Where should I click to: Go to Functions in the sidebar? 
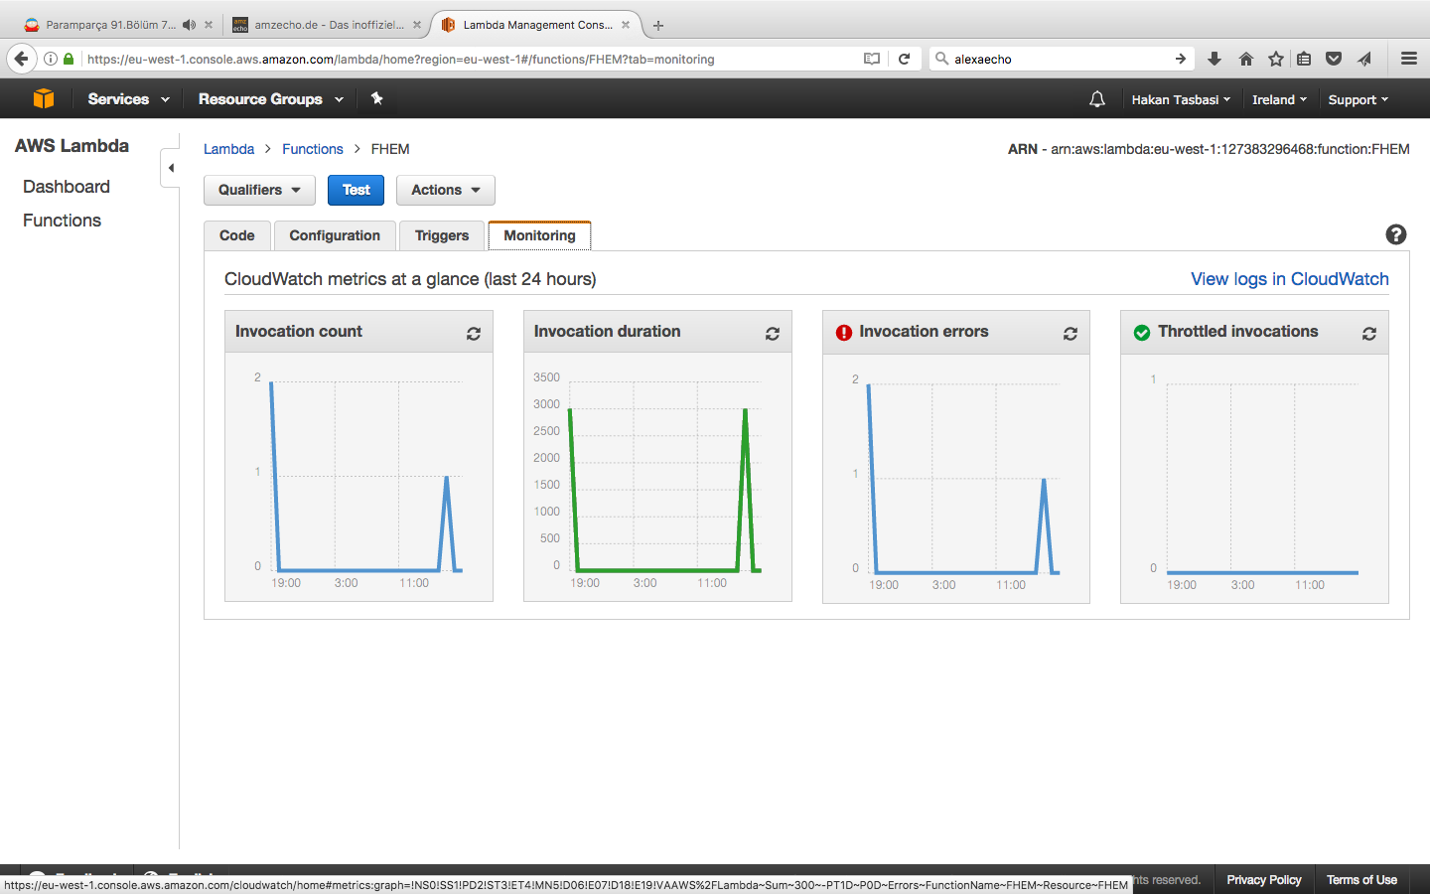click(62, 221)
